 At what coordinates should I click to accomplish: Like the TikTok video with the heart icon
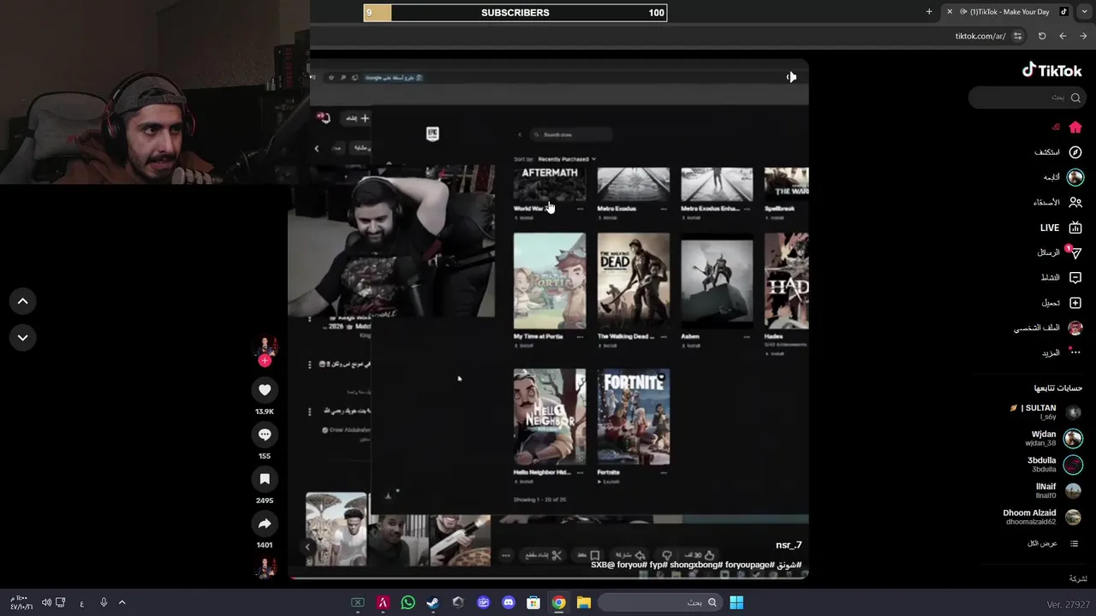coord(265,390)
